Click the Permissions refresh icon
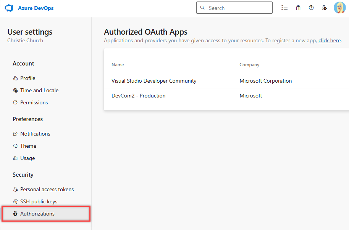349x230 pixels. pyautogui.click(x=16, y=102)
